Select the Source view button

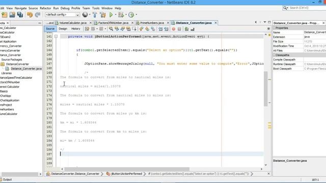point(50,29)
